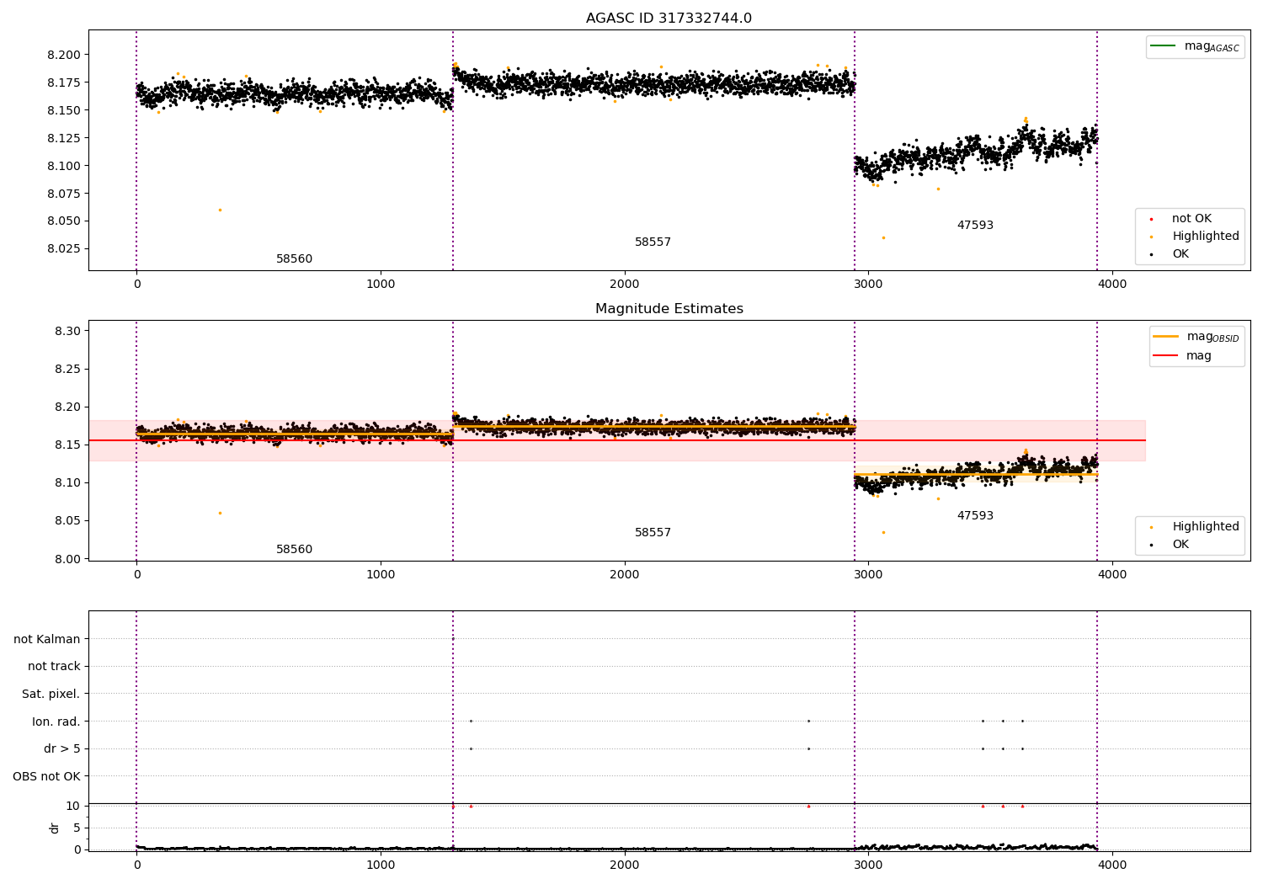1263x884 pixels.
Task: Click OBSID label 58557 in Magnitude Estimates plot
Action: [x=653, y=533]
